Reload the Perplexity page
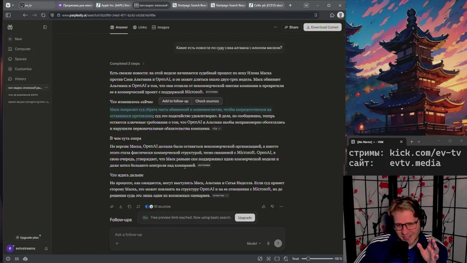Image resolution: width=467 pixels, height=263 pixels. pyautogui.click(x=43, y=15)
